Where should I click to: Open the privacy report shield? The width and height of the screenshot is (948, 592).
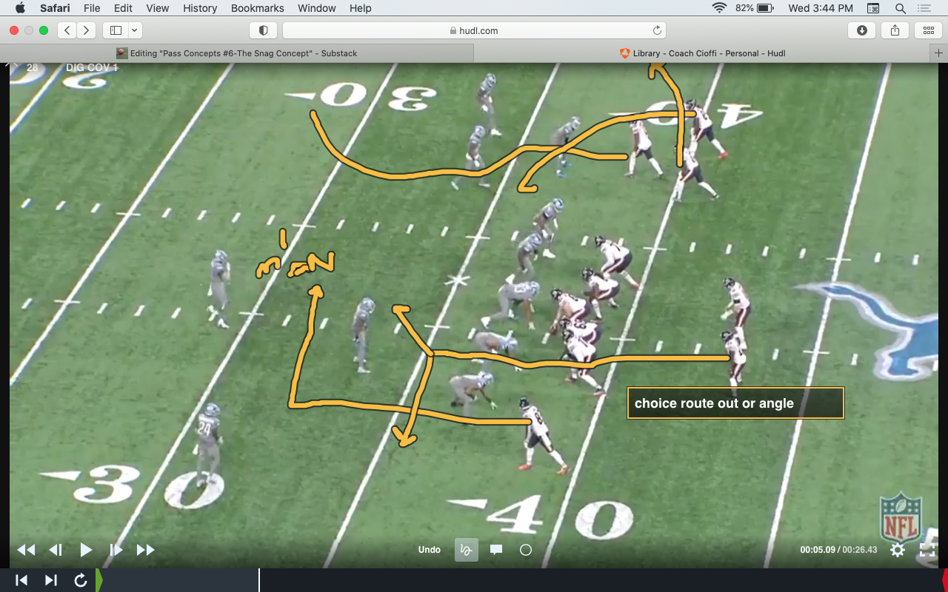click(x=263, y=30)
